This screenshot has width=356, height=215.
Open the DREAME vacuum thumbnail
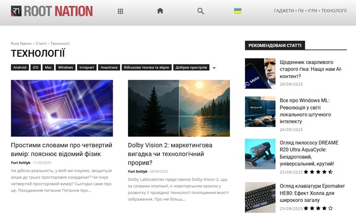pyautogui.click(x=260, y=154)
